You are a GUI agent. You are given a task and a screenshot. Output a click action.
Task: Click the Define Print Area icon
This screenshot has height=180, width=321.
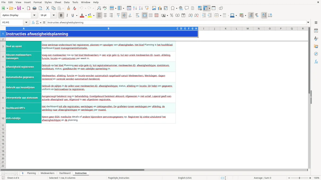pyautogui.click(x=200, y=8)
